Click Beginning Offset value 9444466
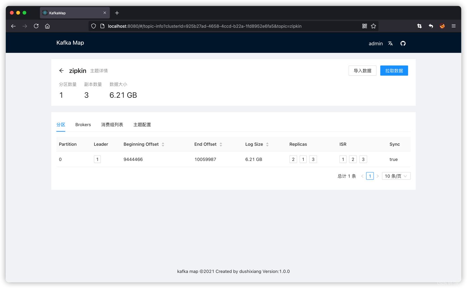467x288 pixels. click(x=133, y=159)
